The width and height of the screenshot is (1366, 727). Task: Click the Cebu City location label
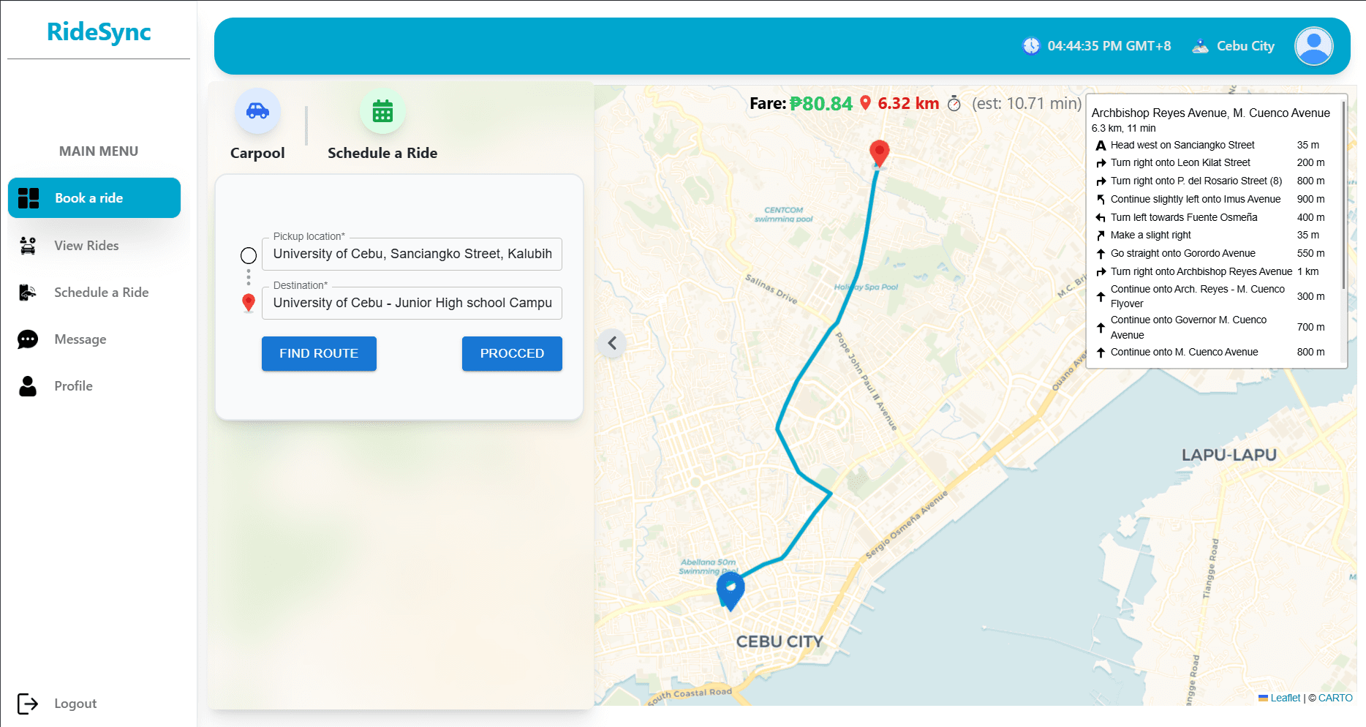tap(1245, 45)
